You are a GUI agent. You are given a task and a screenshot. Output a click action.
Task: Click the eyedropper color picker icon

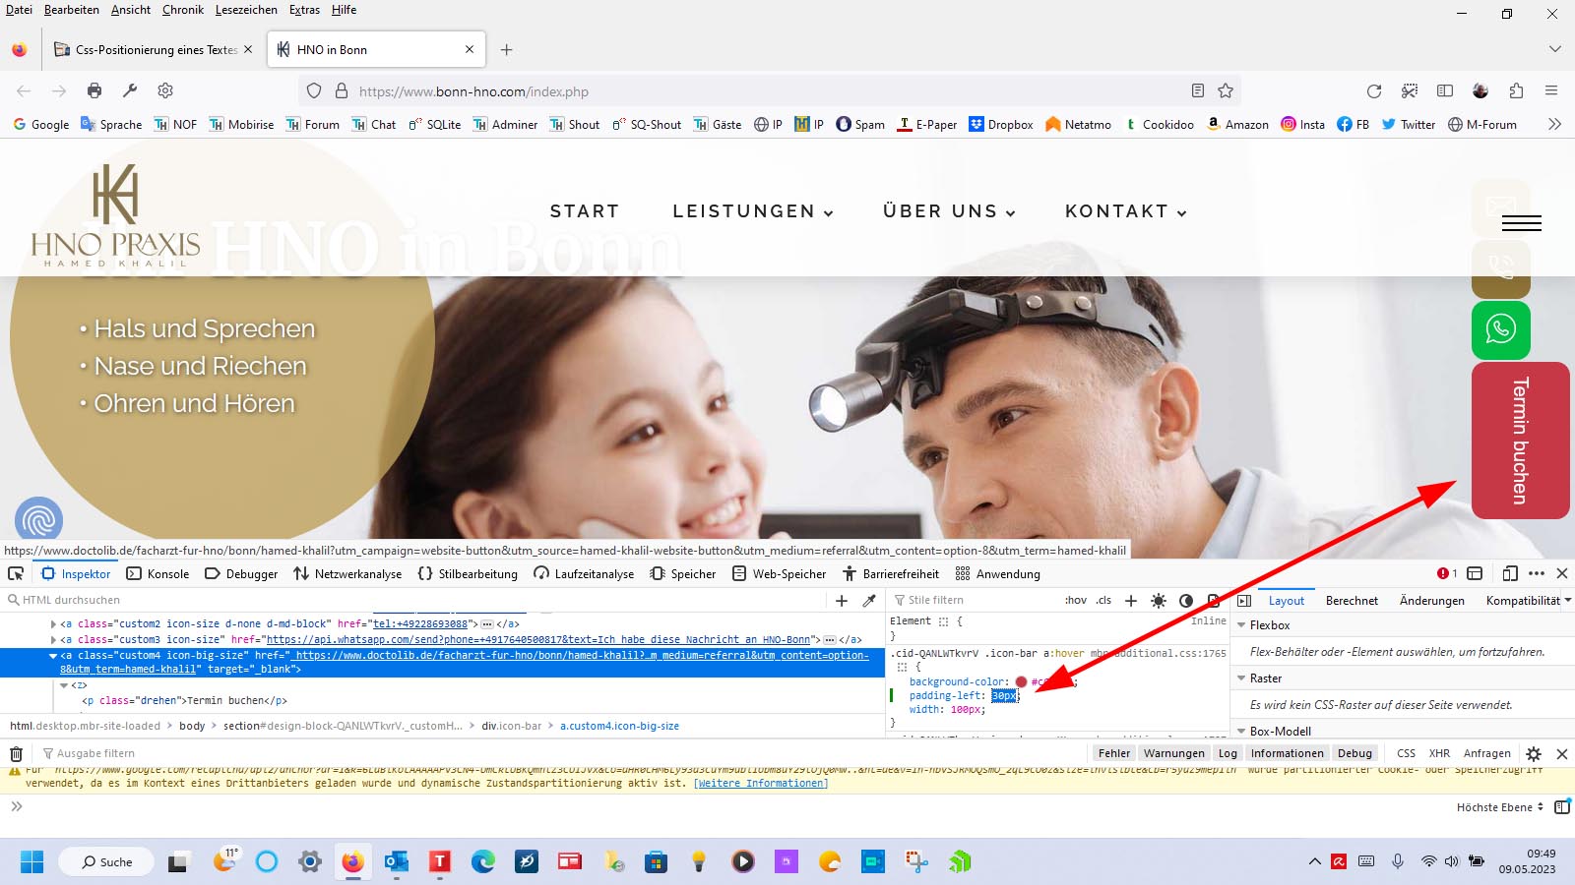[x=869, y=600]
